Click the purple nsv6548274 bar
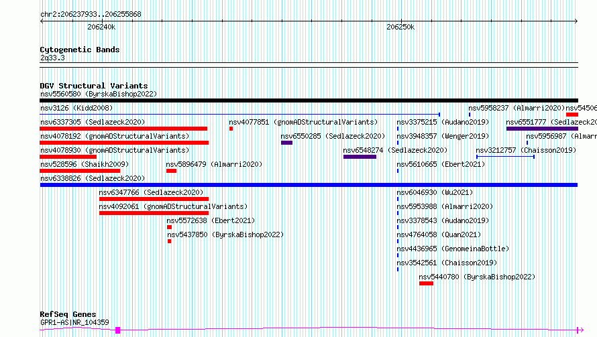This screenshot has width=597, height=337. 360,157
